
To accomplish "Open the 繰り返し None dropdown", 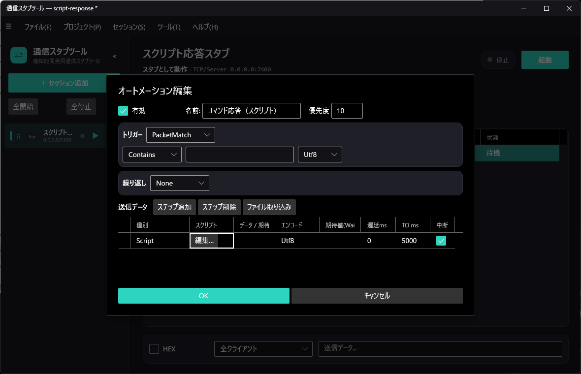I will [179, 183].
